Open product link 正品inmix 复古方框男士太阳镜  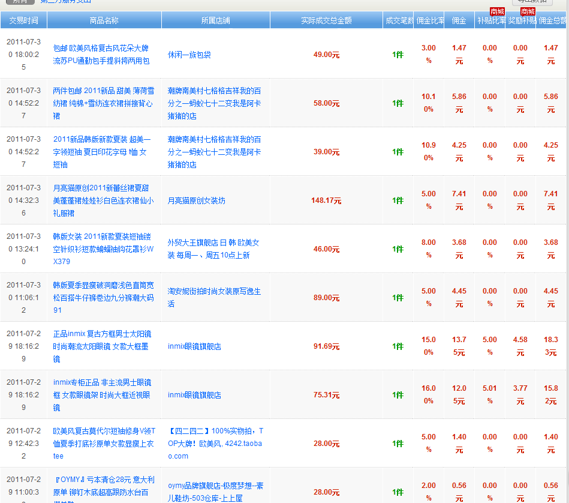click(102, 346)
